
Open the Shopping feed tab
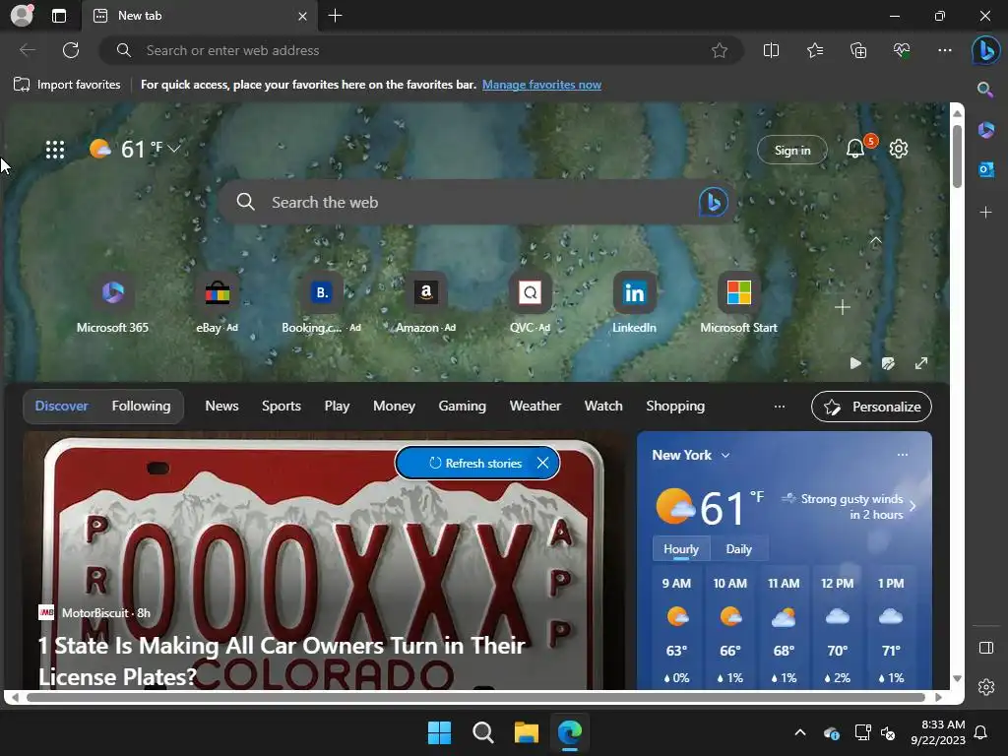pyautogui.click(x=675, y=406)
